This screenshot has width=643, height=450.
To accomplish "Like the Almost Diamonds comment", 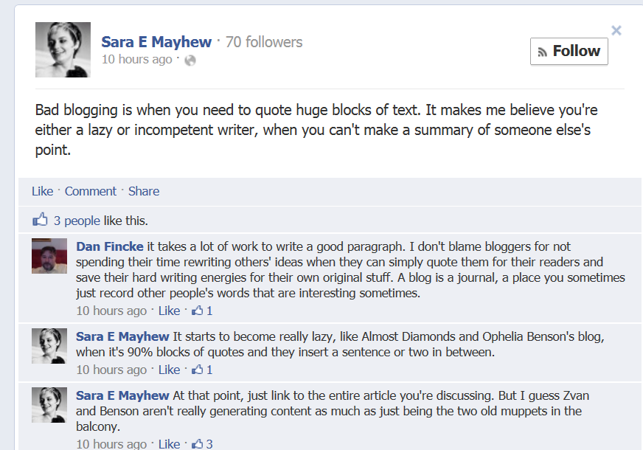I will pos(169,370).
